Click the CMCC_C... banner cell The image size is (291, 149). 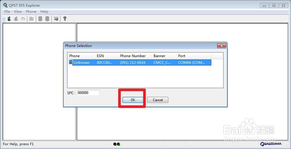(162, 62)
